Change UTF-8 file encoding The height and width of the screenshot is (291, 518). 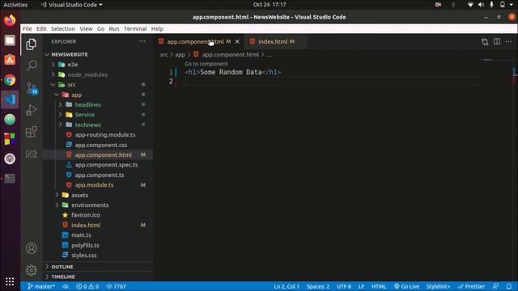tap(344, 286)
